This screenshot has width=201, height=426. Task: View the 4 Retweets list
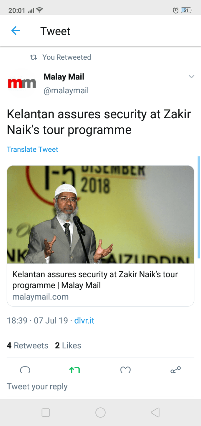pos(28,345)
